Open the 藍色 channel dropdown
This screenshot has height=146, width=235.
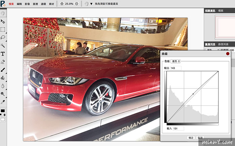click(x=176, y=61)
